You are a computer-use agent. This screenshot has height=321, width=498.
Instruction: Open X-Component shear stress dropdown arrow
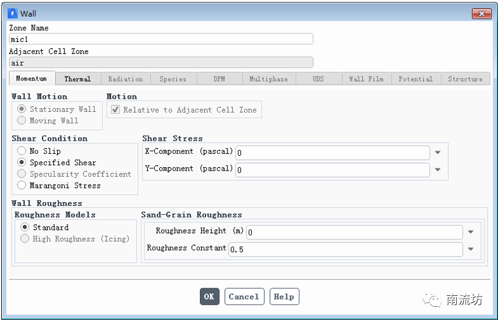coord(438,152)
